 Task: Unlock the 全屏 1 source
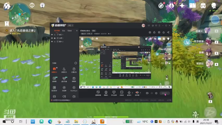pos(55,38)
